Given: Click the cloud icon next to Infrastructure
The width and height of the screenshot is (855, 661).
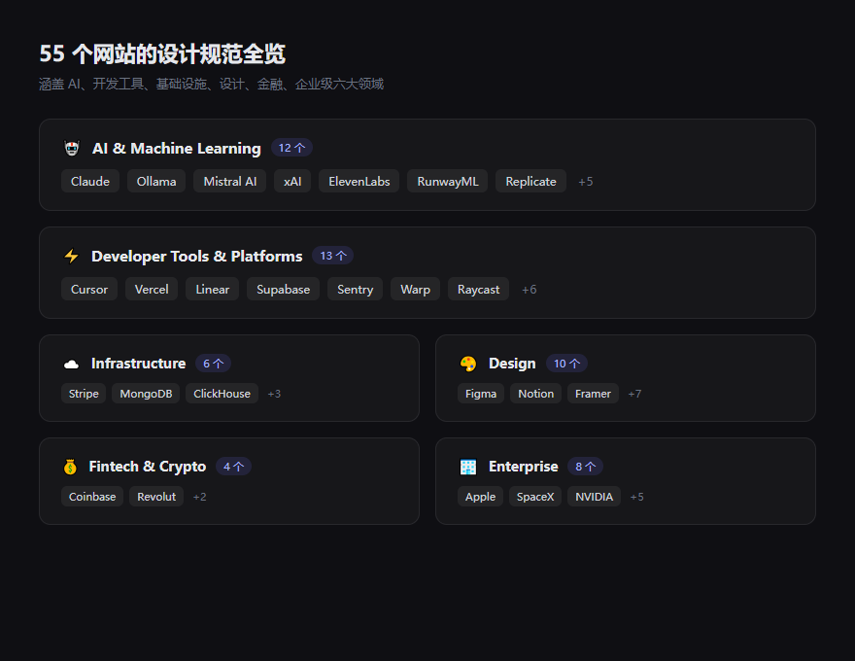Looking at the screenshot, I should pos(71,364).
